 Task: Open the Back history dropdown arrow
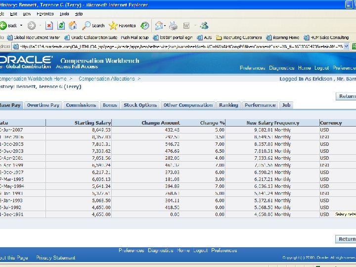pos(21,25)
